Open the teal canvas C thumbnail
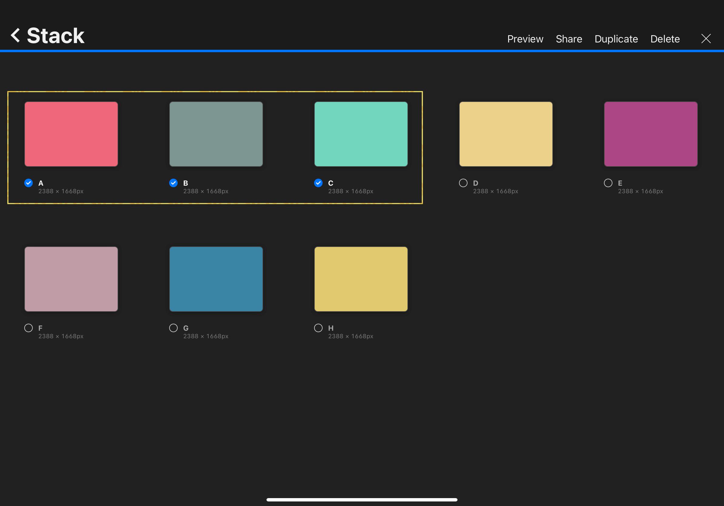The height and width of the screenshot is (506, 724). 361,134
